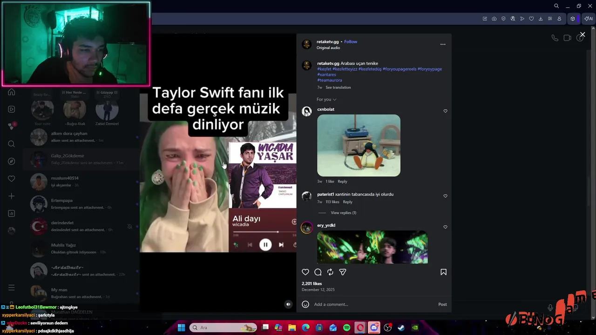Start audio call with phone icon
Screen dimensions: 596x335
tap(555, 38)
